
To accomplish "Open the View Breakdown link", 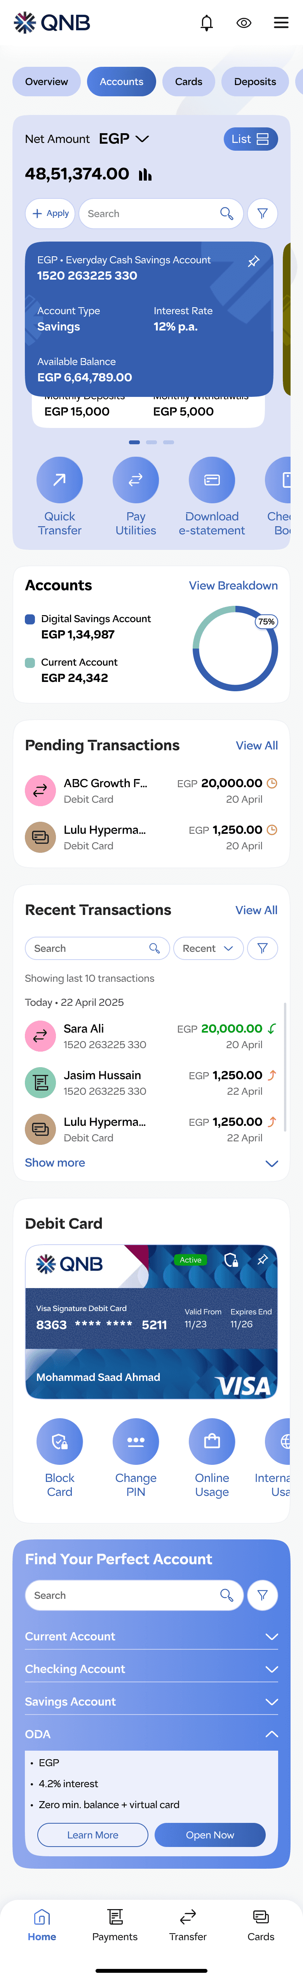I will tap(233, 585).
